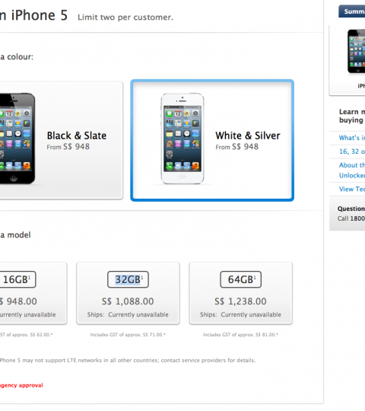This screenshot has width=365, height=411.
Task: Select the Black & Slate colour option
Action: click(x=62, y=140)
